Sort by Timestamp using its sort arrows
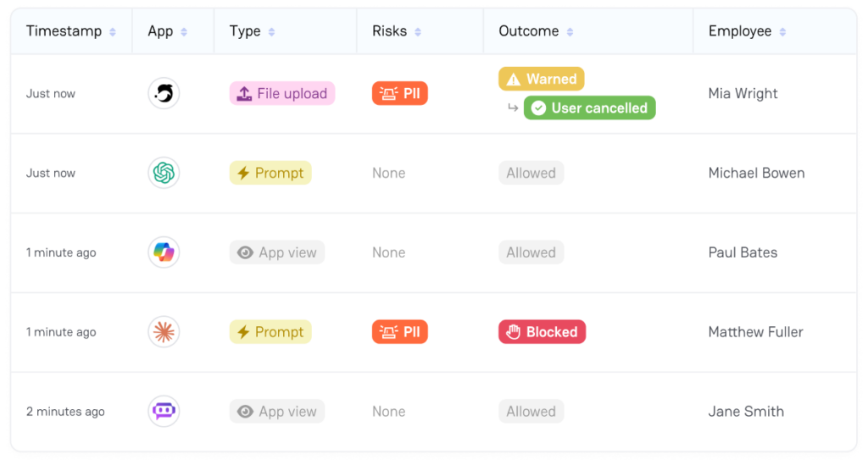 point(113,32)
